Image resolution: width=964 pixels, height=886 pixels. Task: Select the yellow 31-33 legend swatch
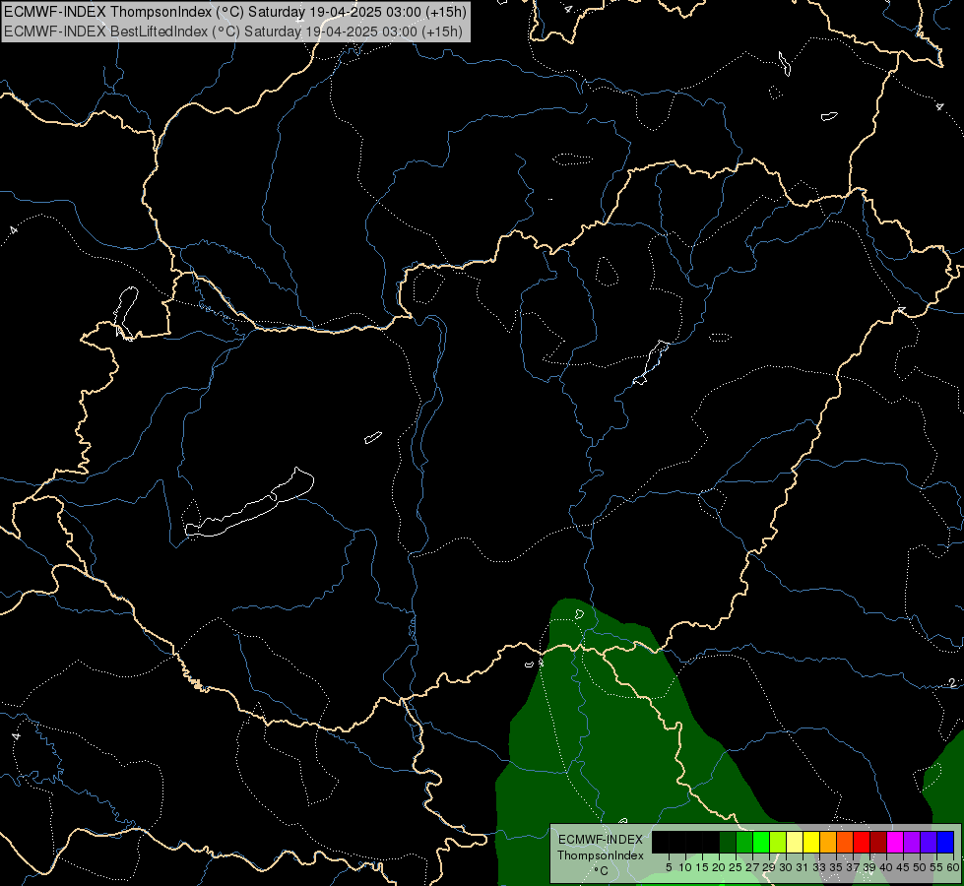point(811,842)
